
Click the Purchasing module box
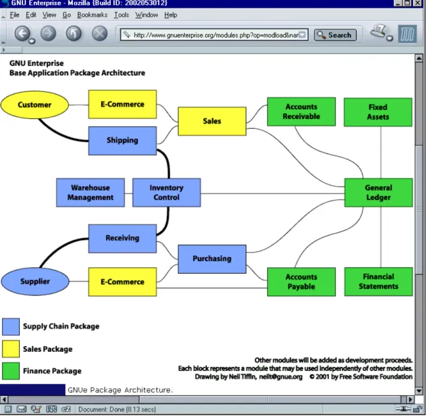point(212,259)
